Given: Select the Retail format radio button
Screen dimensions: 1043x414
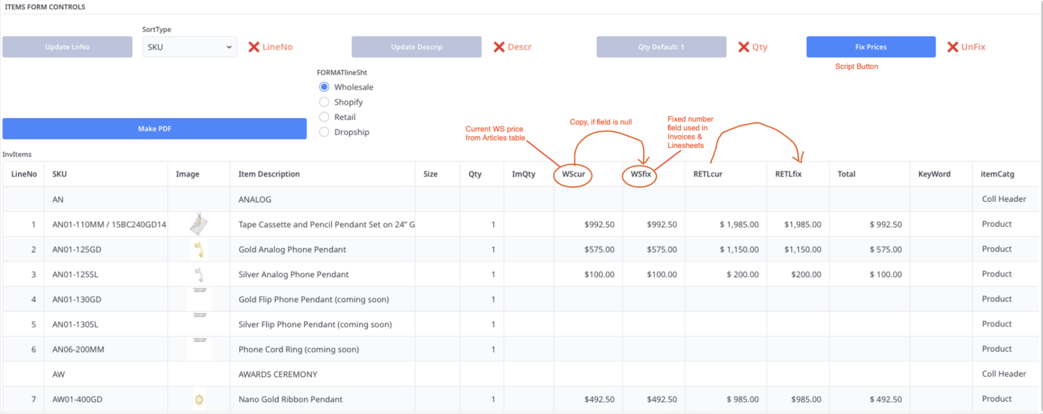Looking at the screenshot, I should pos(324,117).
